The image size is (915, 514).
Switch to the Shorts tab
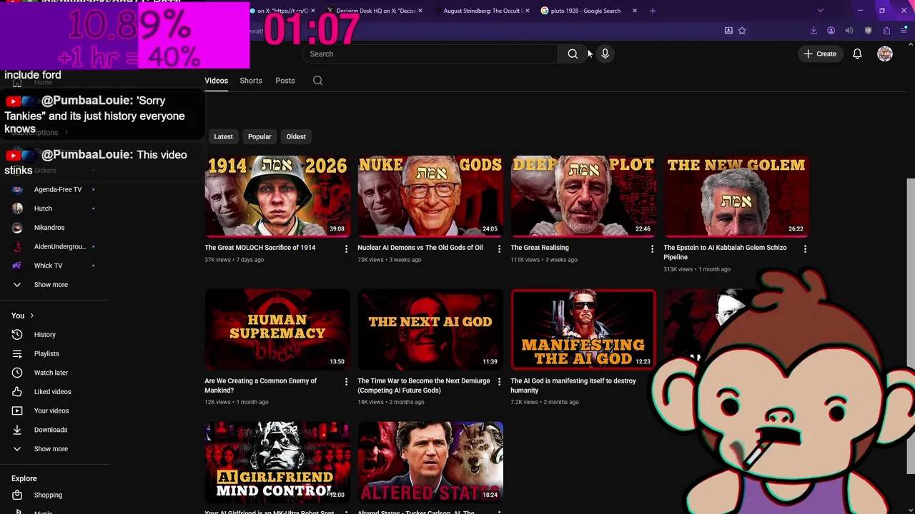pyautogui.click(x=251, y=81)
